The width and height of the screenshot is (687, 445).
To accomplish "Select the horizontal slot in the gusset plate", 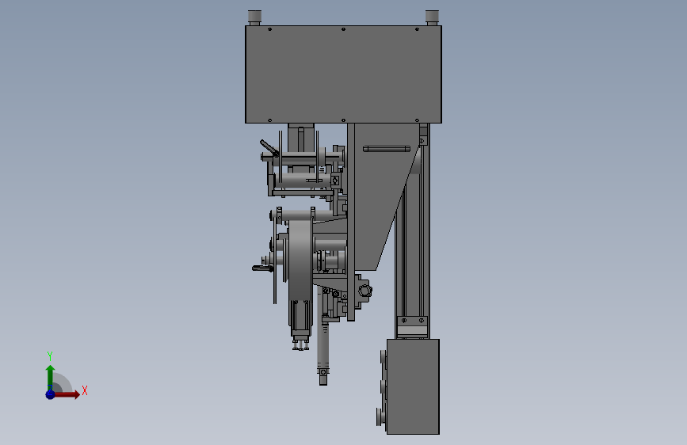I will [x=387, y=149].
